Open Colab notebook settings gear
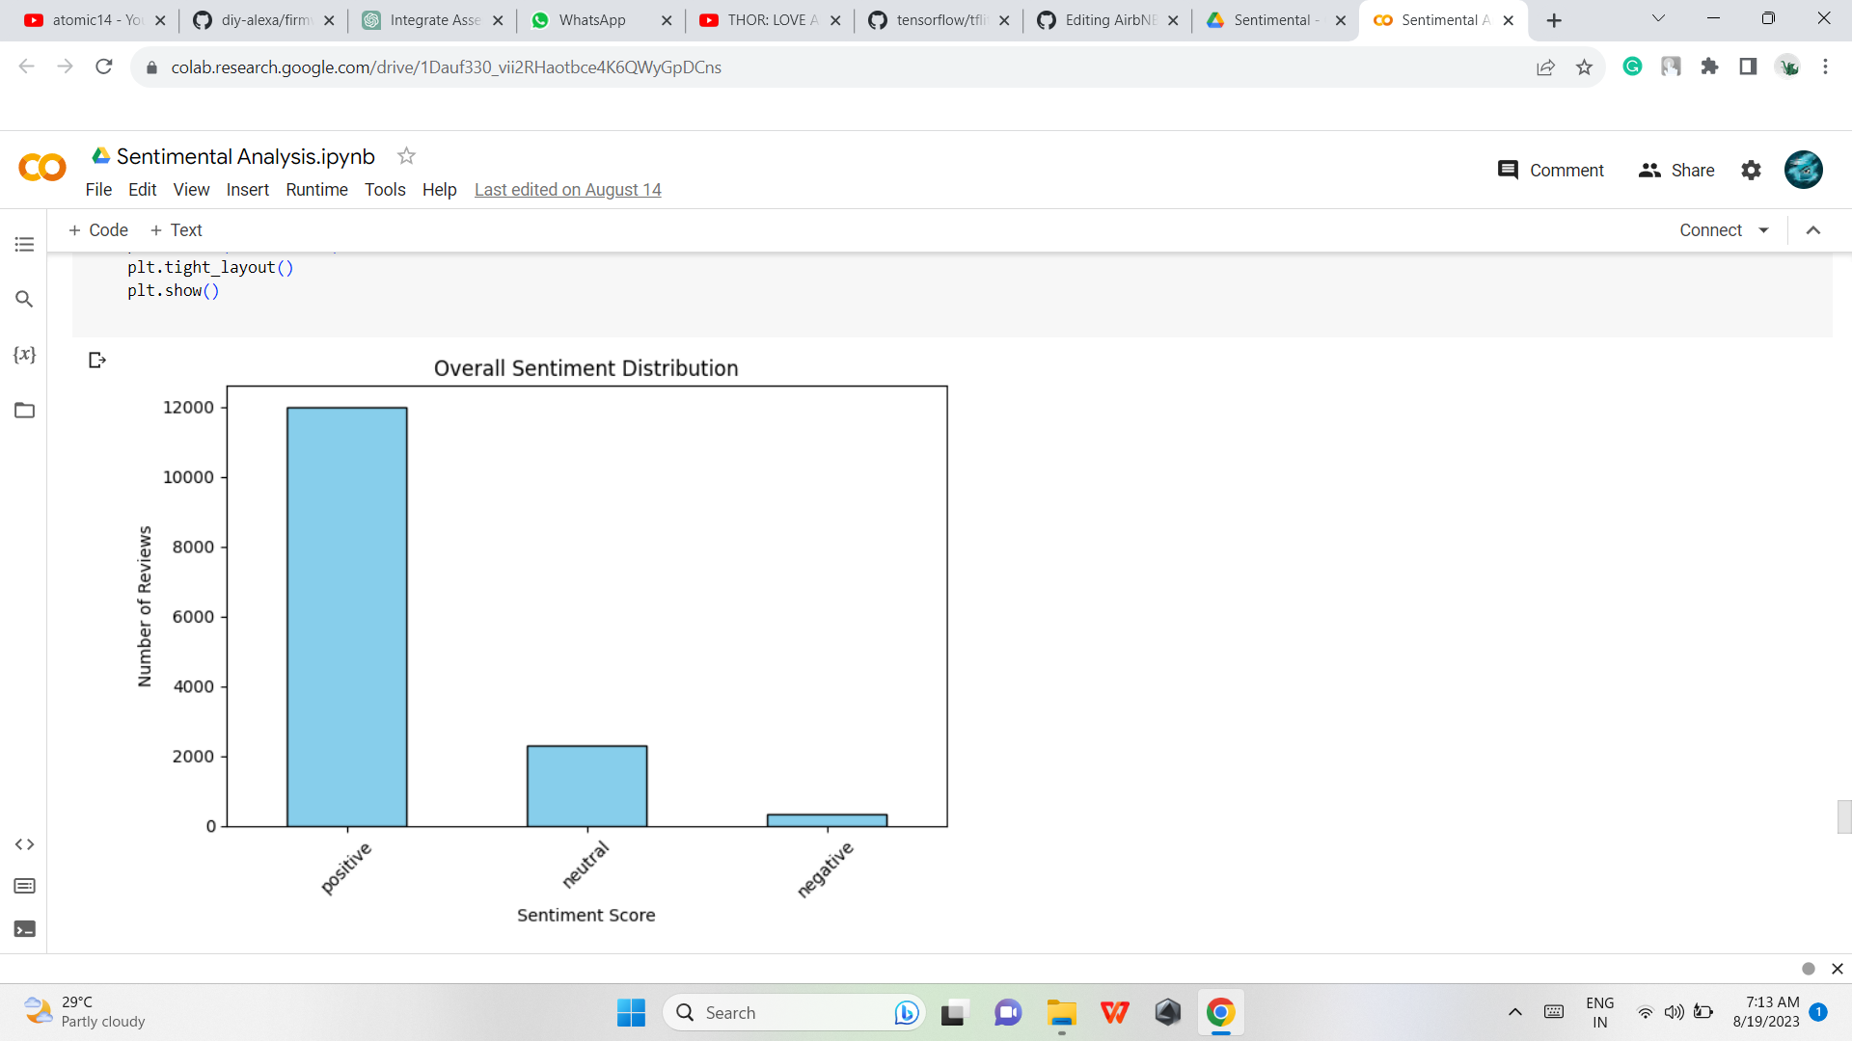 point(1752,170)
